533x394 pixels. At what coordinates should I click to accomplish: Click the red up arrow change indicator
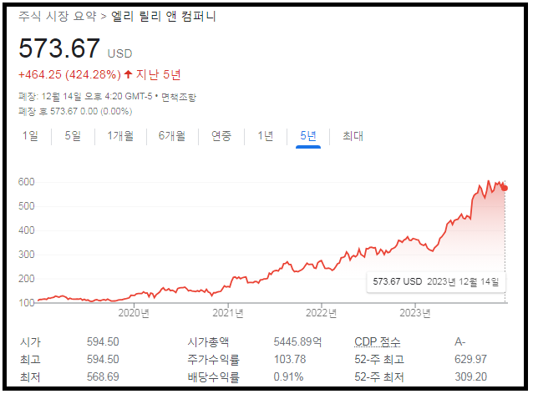click(x=128, y=74)
